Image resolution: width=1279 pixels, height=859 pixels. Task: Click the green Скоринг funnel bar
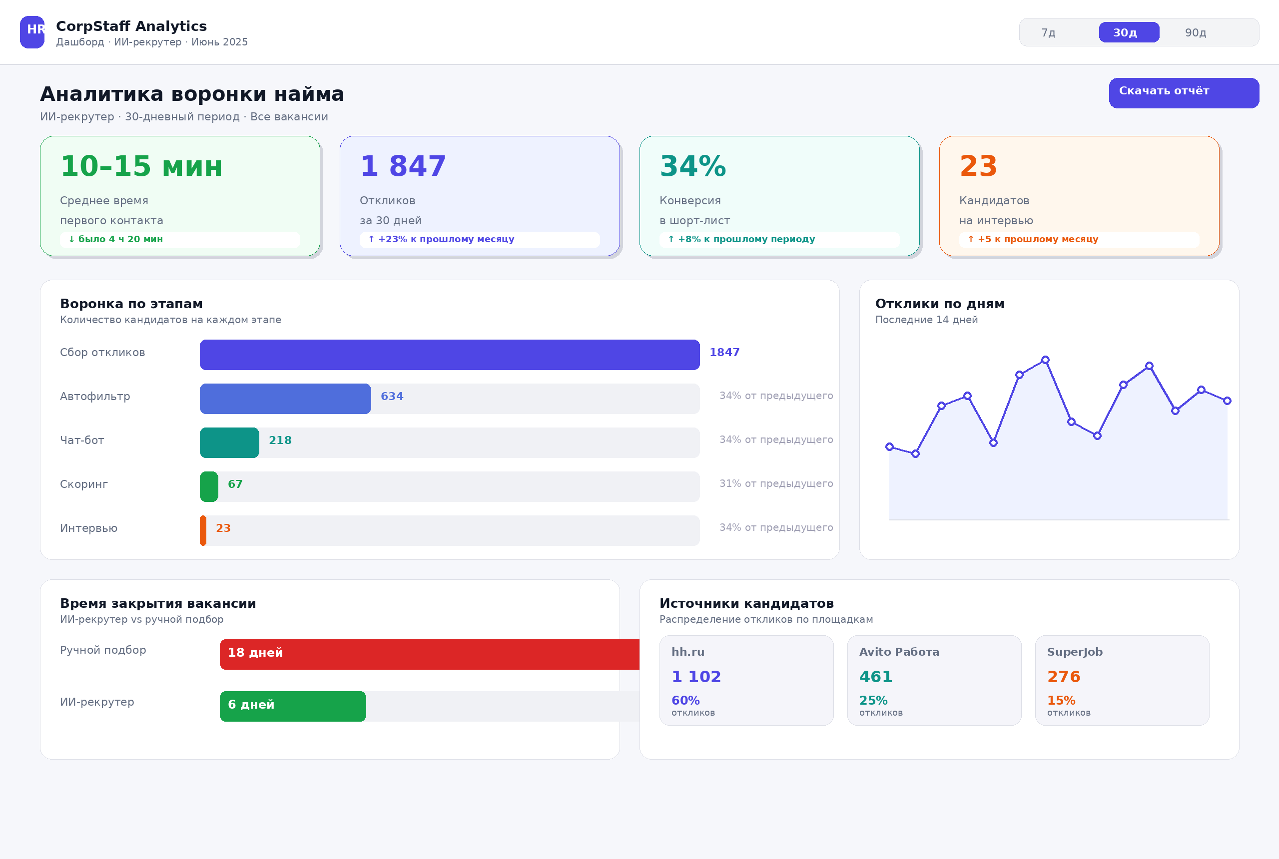[209, 486]
